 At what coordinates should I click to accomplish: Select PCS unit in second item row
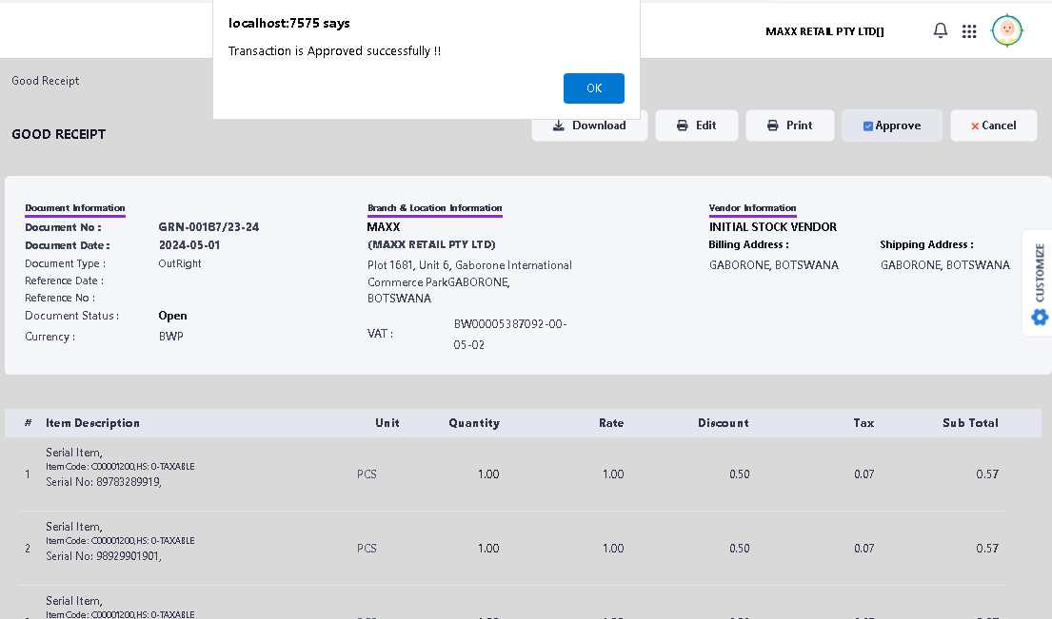(x=367, y=548)
